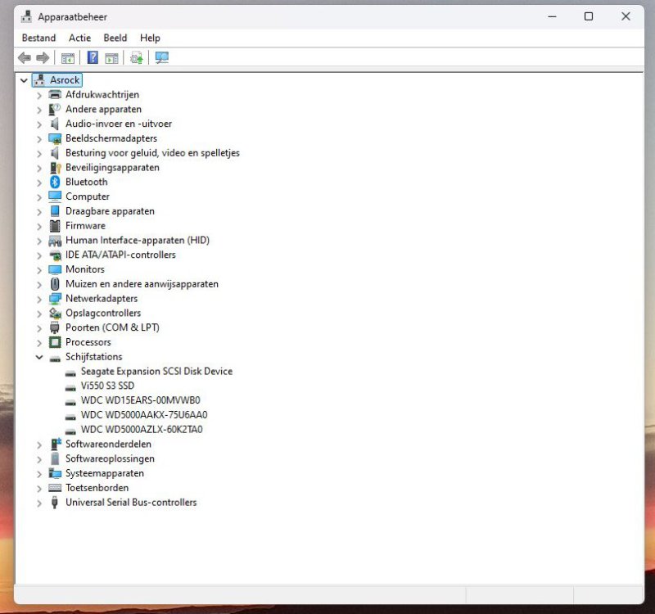Click the Forward arrow toolbar icon
Image resolution: width=655 pixels, height=614 pixels.
tap(43, 57)
